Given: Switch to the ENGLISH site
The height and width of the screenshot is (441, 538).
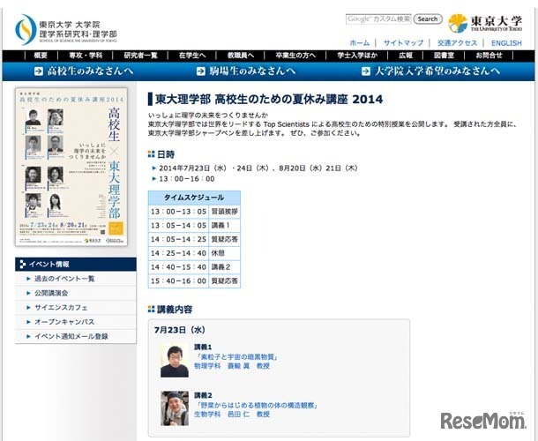Looking at the screenshot, I should coord(506,43).
